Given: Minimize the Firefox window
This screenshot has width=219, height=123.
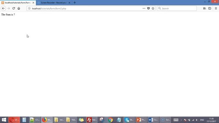Looking at the screenshot, I should click(x=205, y=2).
